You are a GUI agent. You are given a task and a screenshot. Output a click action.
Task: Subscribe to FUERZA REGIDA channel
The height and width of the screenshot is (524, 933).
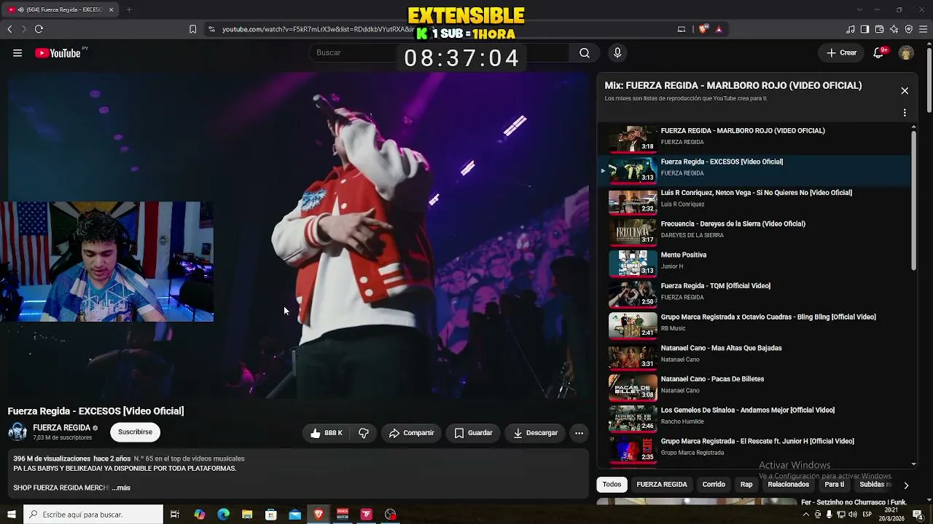click(136, 432)
